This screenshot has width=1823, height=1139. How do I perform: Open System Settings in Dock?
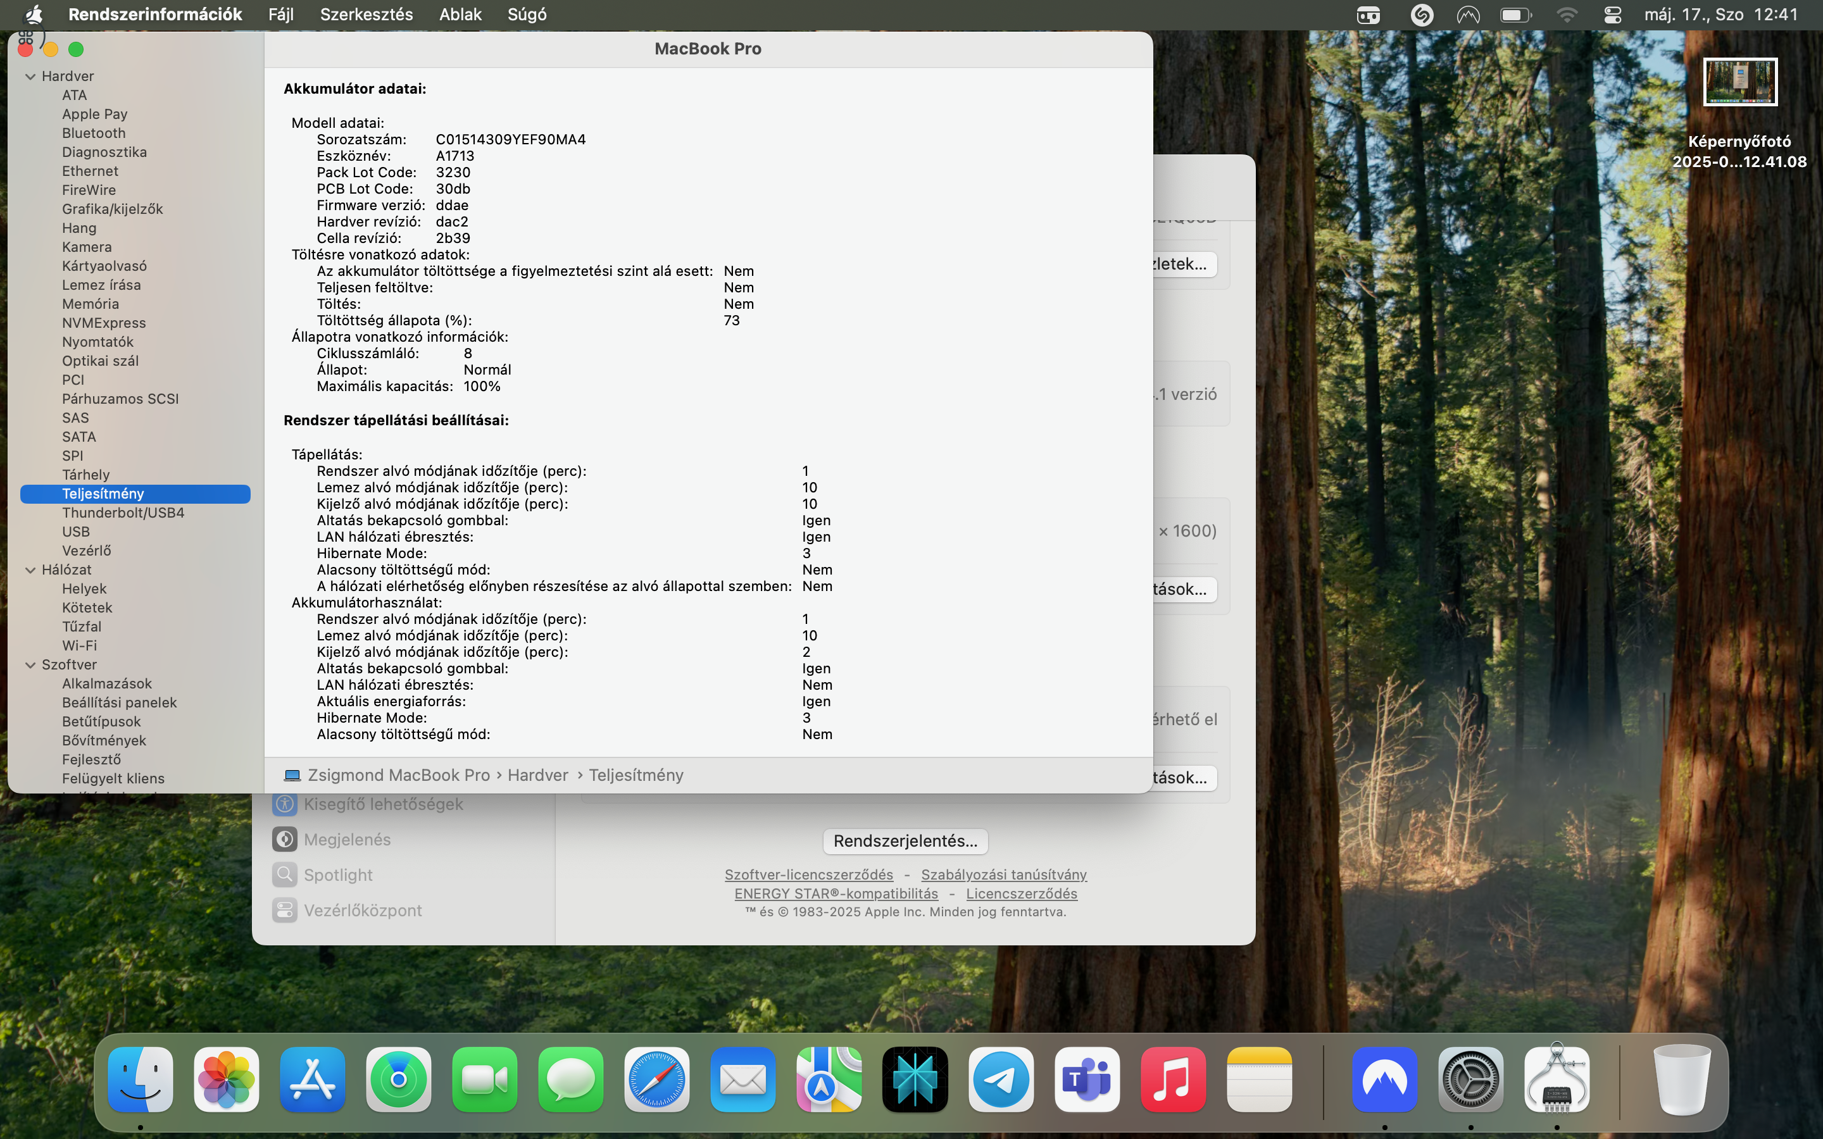click(x=1470, y=1080)
